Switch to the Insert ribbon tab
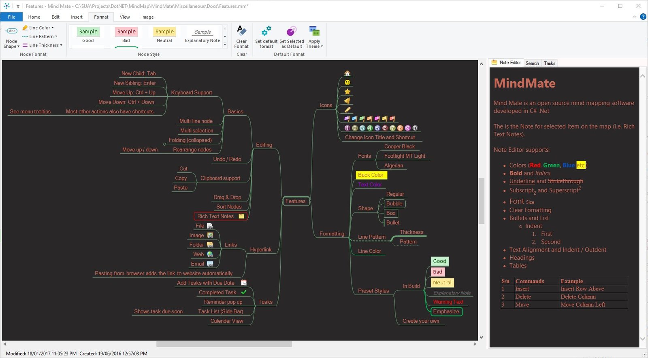Viewport: 648px width, 358px height. pyautogui.click(x=77, y=17)
